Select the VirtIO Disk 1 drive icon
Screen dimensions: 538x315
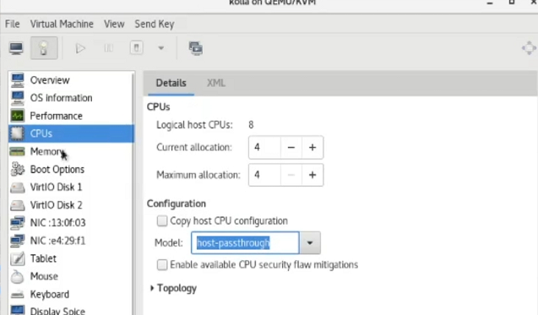point(17,187)
